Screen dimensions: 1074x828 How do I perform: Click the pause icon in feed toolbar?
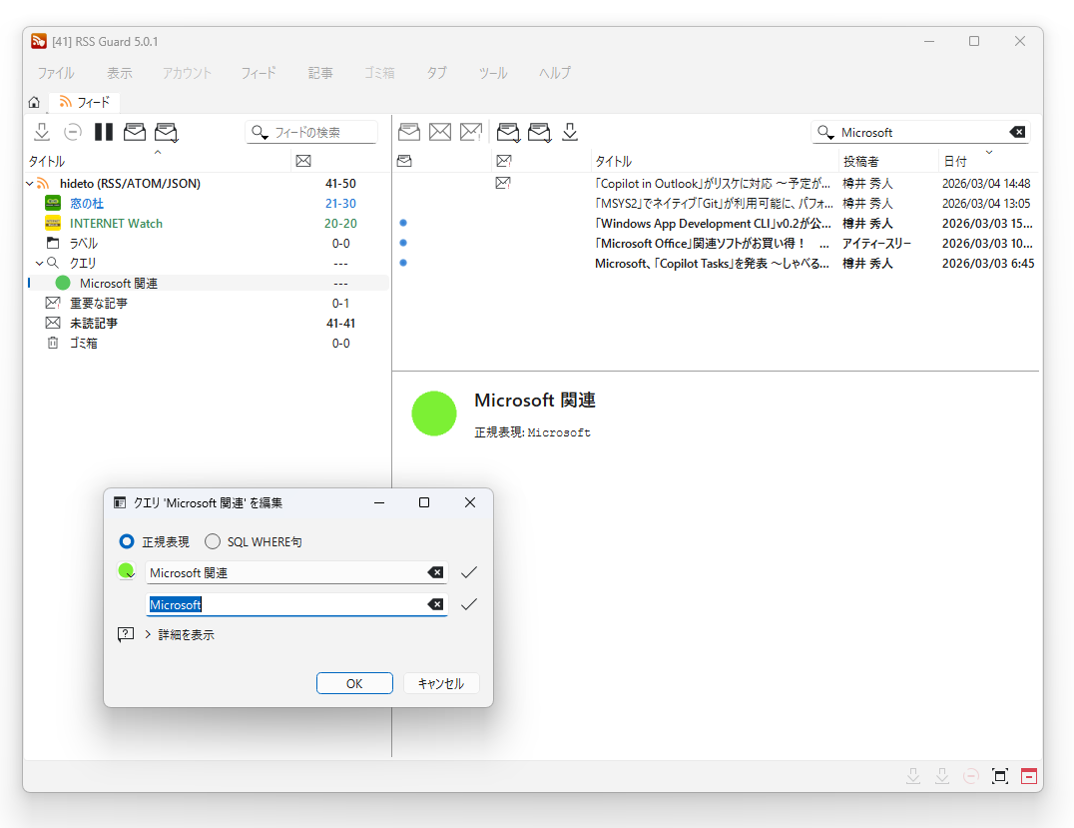pyautogui.click(x=104, y=132)
